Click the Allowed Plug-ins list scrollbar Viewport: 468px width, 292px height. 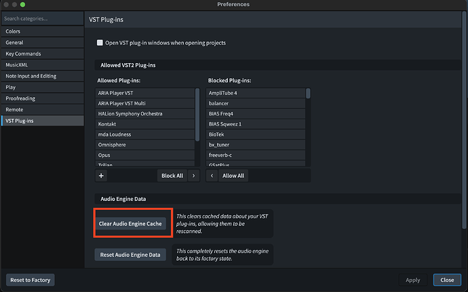[197, 109]
